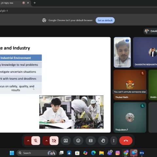Raise your hand in the meeting
This screenshot has width=157, height=157.
coord(103,141)
